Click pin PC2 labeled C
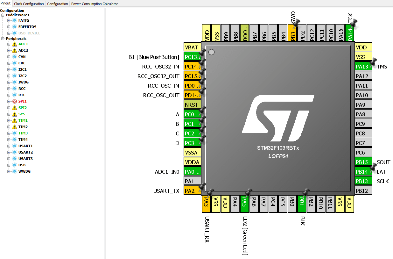This screenshot has width=393, height=259. [x=193, y=133]
